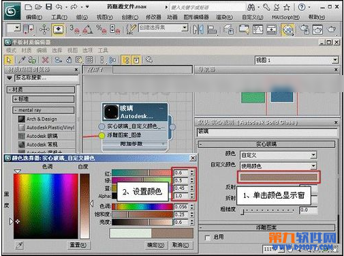Open Render Setup from the main toolbar

pos(304,29)
